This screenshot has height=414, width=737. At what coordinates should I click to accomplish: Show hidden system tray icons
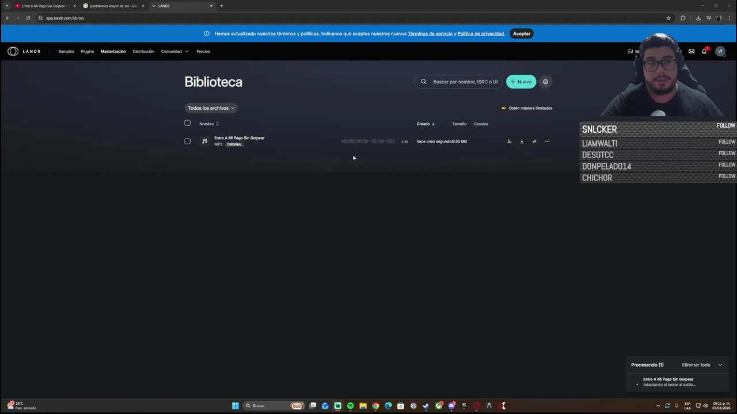coord(658,406)
